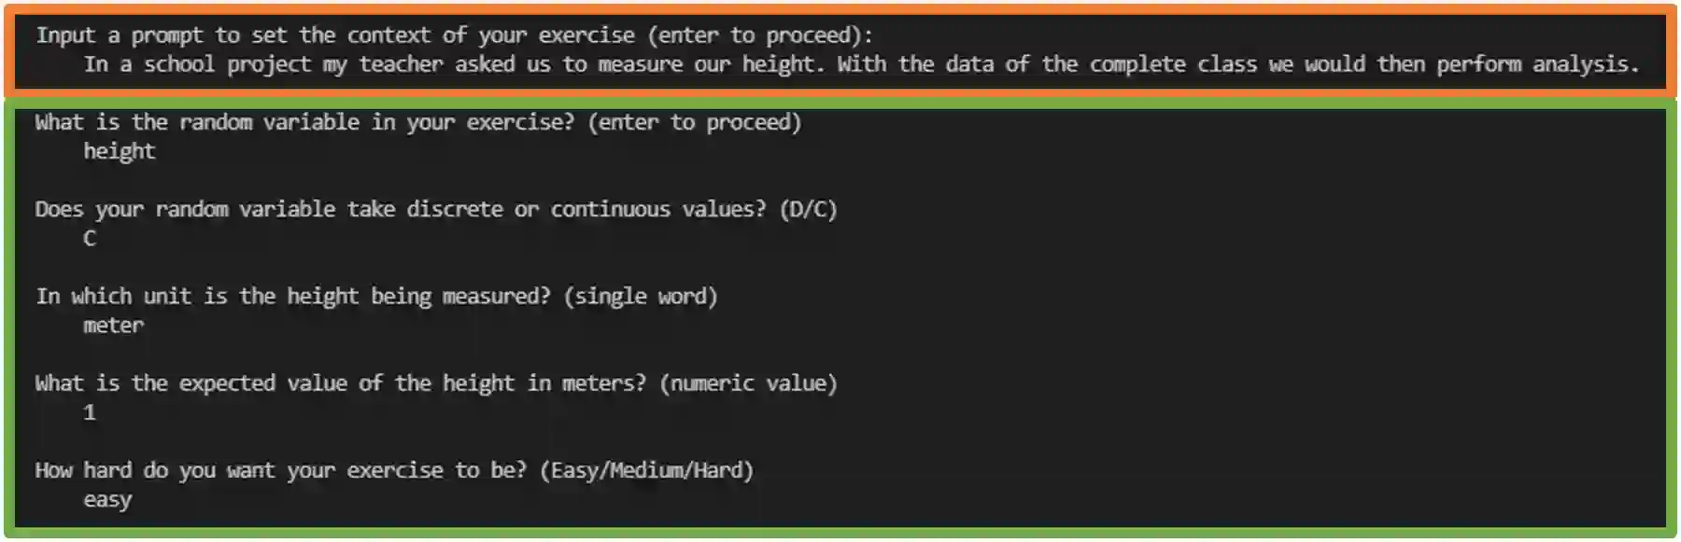Click the discrete or continuous values question
The width and height of the screenshot is (1681, 542).
(x=402, y=209)
